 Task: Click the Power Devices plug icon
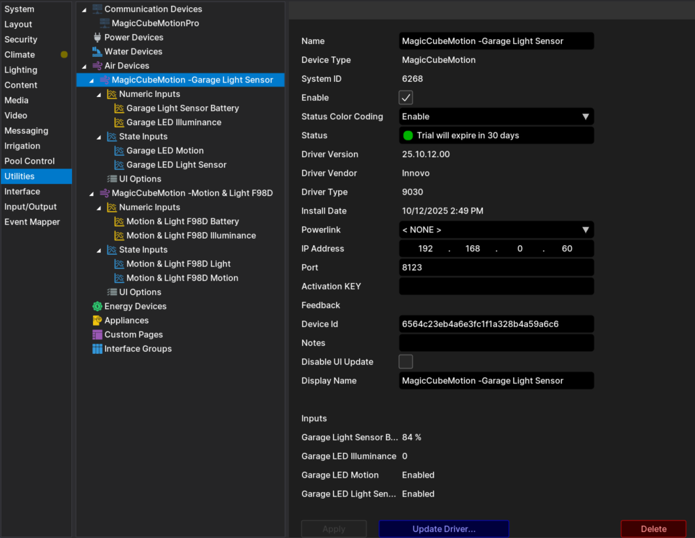coord(97,37)
